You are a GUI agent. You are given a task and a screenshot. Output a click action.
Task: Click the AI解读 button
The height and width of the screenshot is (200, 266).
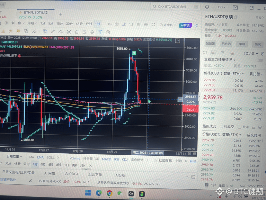pyautogui.click(x=185, y=25)
